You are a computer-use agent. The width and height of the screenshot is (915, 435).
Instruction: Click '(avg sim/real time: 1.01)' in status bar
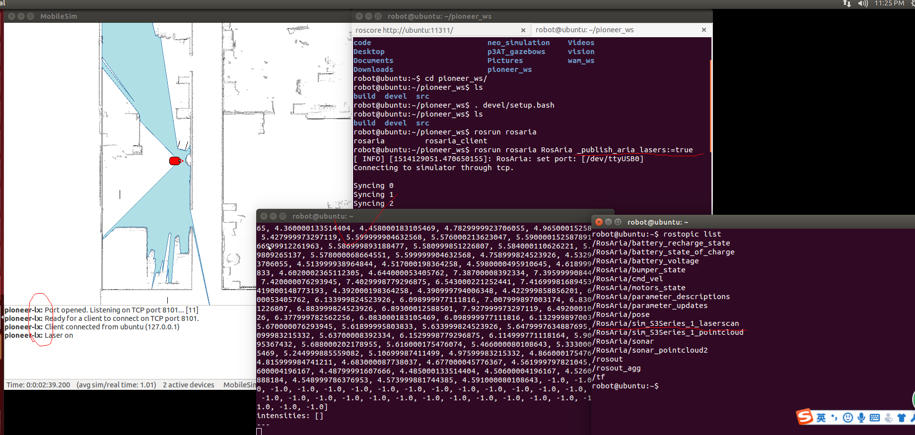116,385
